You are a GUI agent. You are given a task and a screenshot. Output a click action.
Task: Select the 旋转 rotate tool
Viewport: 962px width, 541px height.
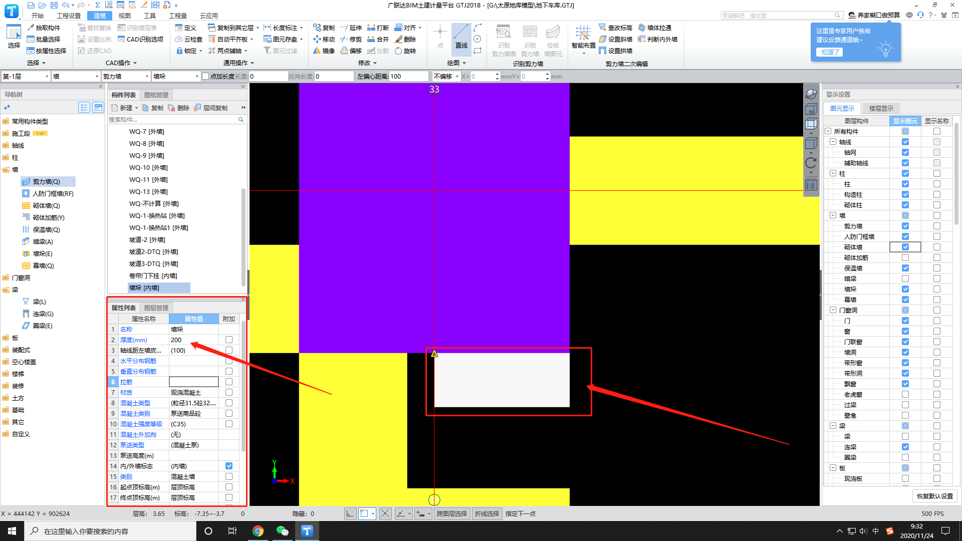tap(405, 51)
